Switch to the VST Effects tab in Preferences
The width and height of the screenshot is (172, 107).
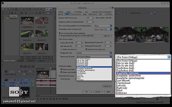click(x=108, y=14)
